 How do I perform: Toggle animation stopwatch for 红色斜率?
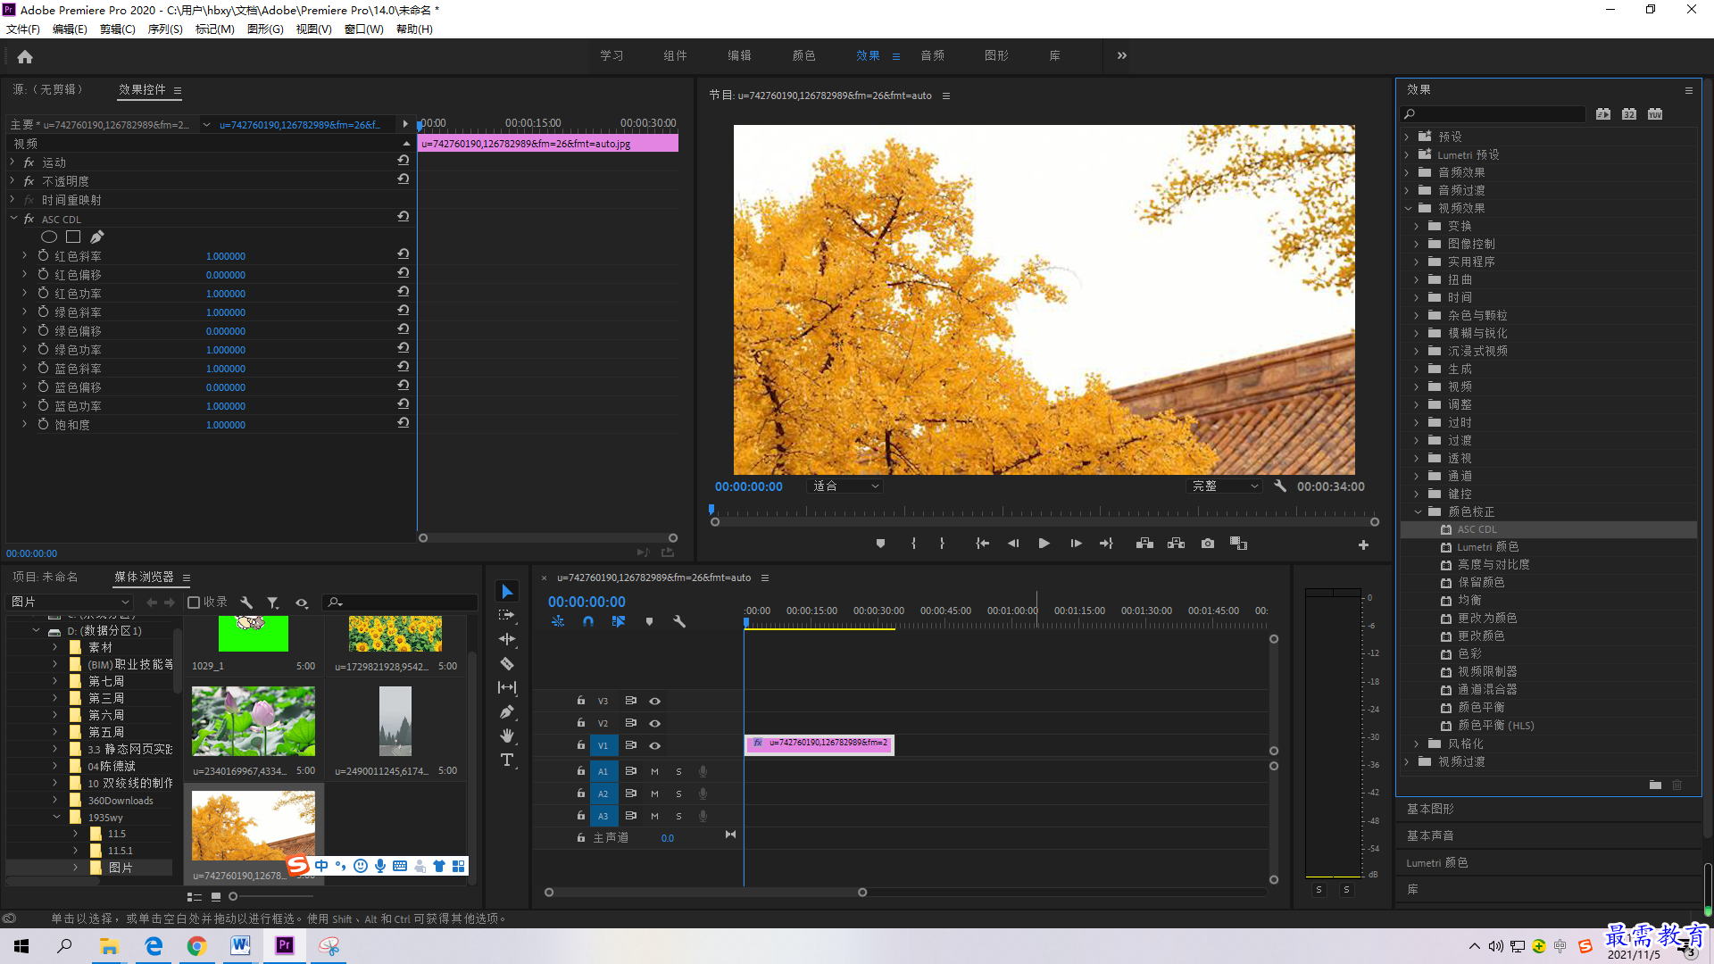click(43, 255)
